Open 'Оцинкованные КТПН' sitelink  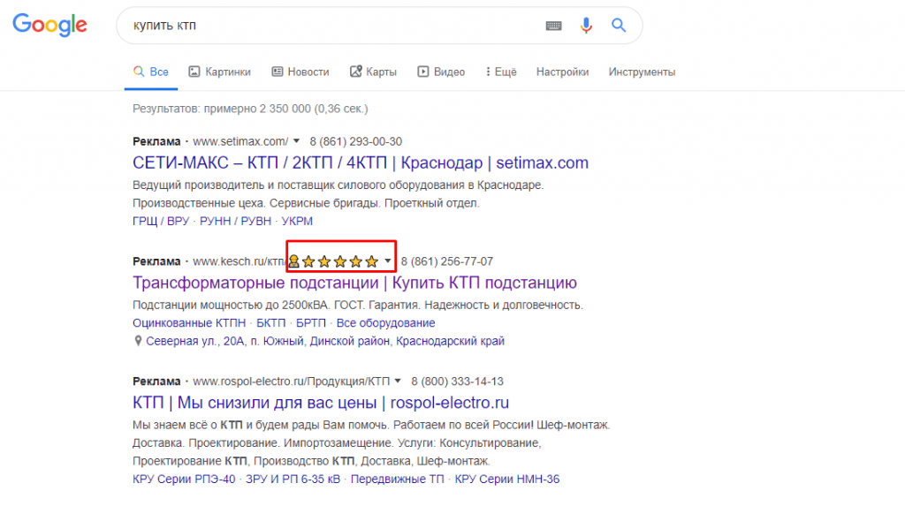tap(189, 323)
